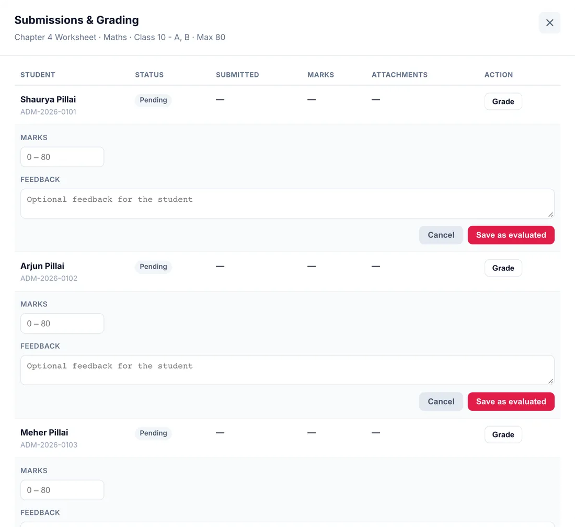Save Arjun Pillai's grade as evaluated
Screen dimensions: 575x527
(511, 402)
